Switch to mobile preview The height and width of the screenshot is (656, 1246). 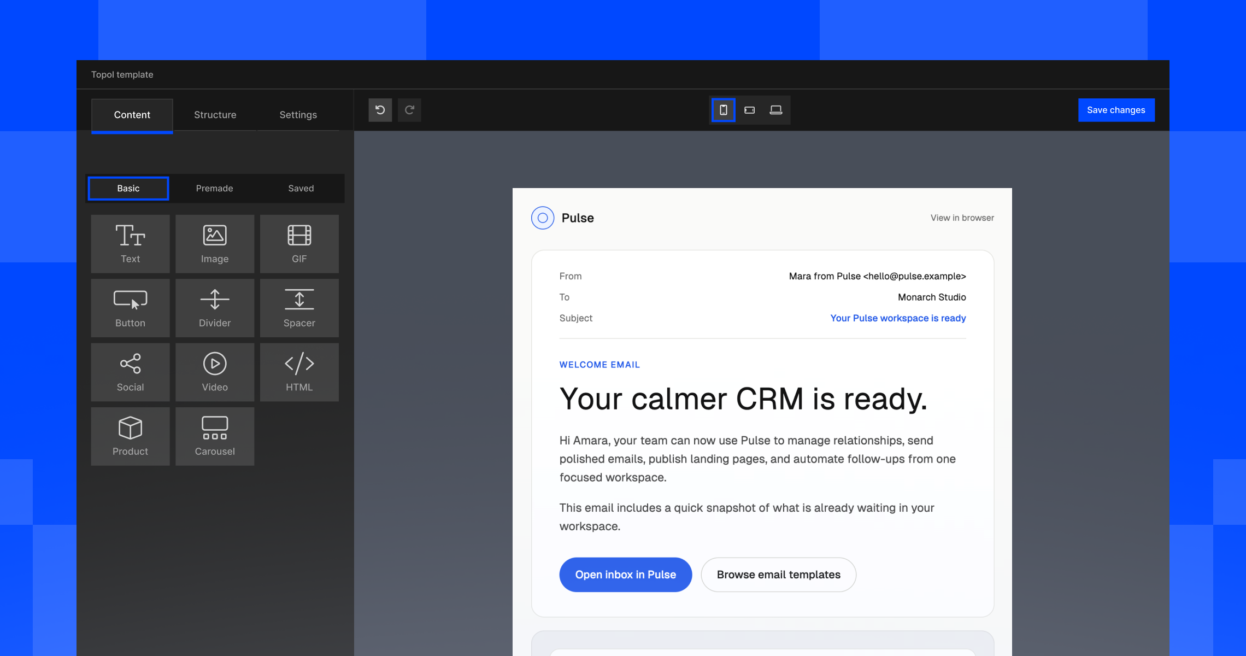pos(723,110)
